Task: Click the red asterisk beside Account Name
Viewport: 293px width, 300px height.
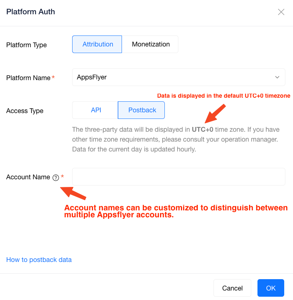Action: point(62,175)
